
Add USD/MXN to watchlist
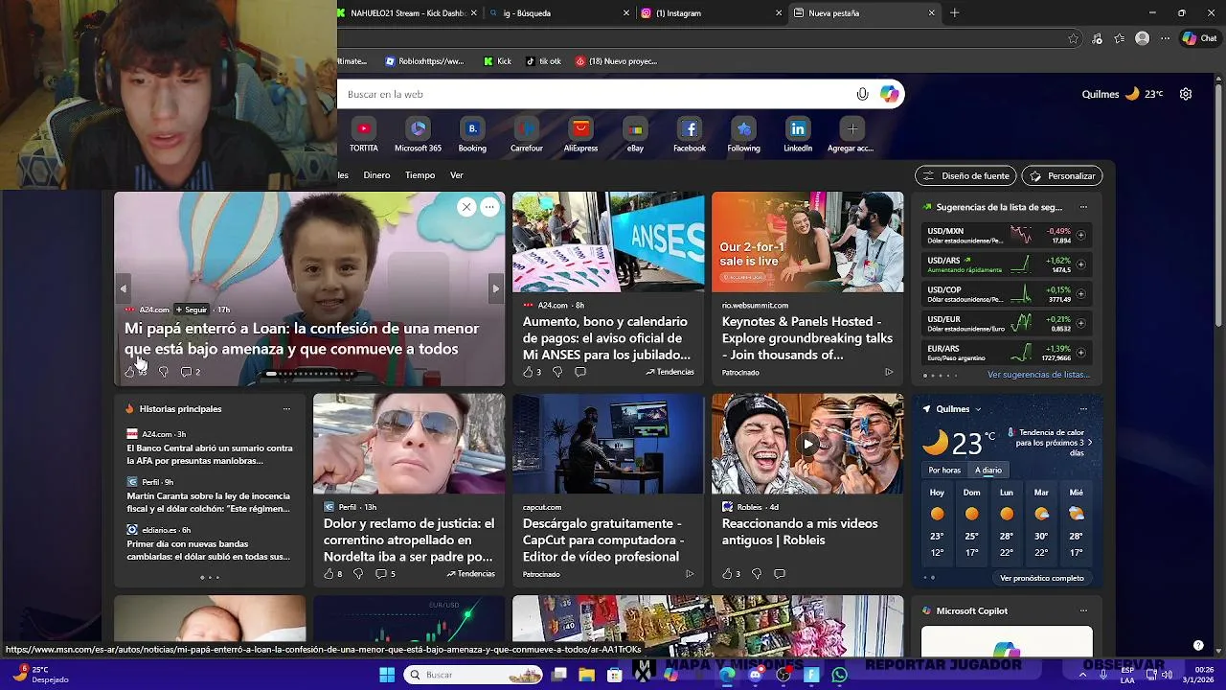coord(1080,235)
